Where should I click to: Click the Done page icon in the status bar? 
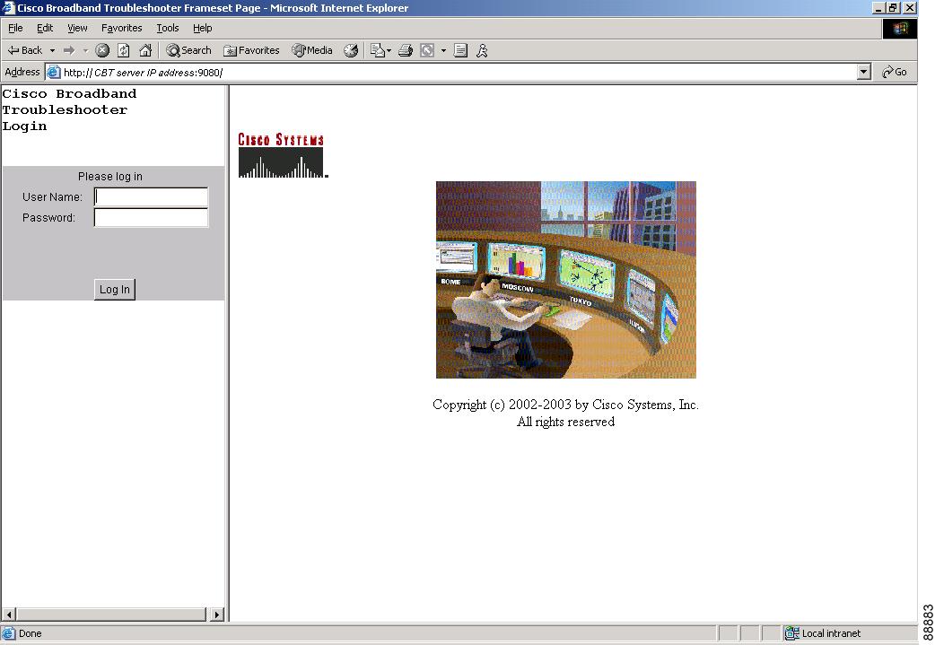tap(9, 633)
